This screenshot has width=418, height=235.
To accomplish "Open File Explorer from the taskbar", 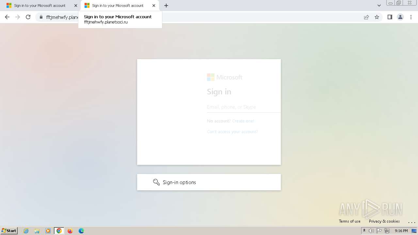I will [37, 231].
